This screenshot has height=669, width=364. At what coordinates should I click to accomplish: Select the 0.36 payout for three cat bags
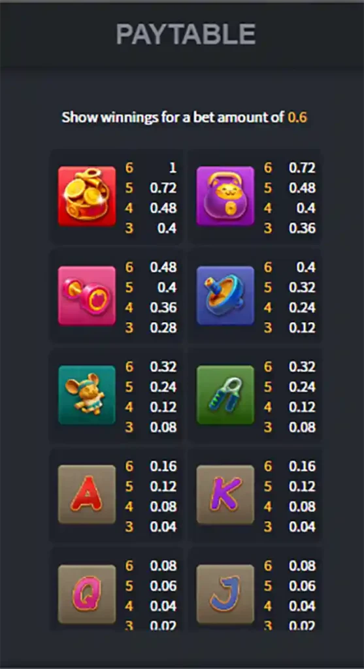[302, 228]
